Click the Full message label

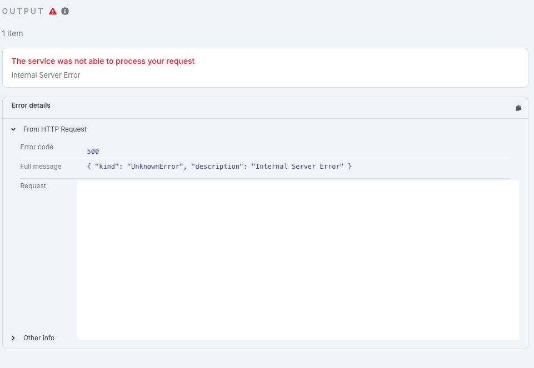point(41,167)
